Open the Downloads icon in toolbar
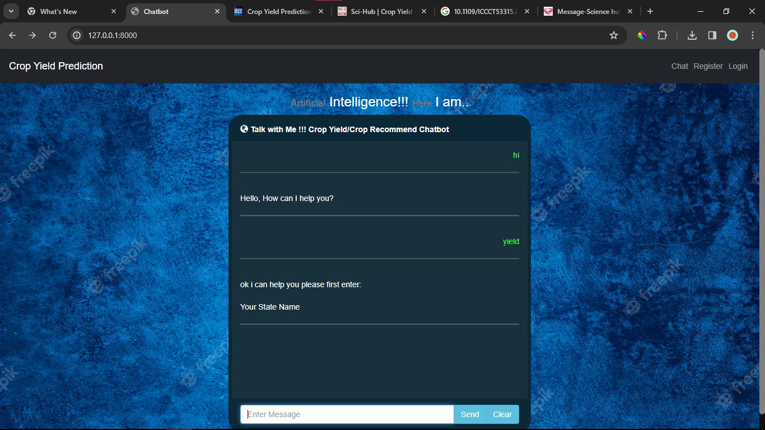The height and width of the screenshot is (430, 765). [692, 35]
